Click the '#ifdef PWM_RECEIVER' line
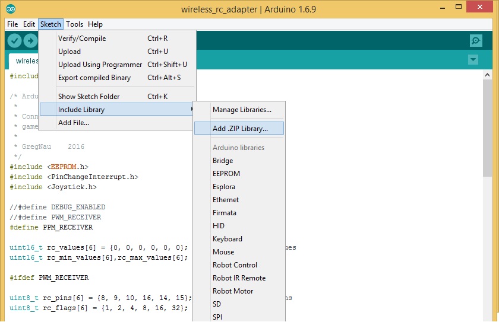 49,278
